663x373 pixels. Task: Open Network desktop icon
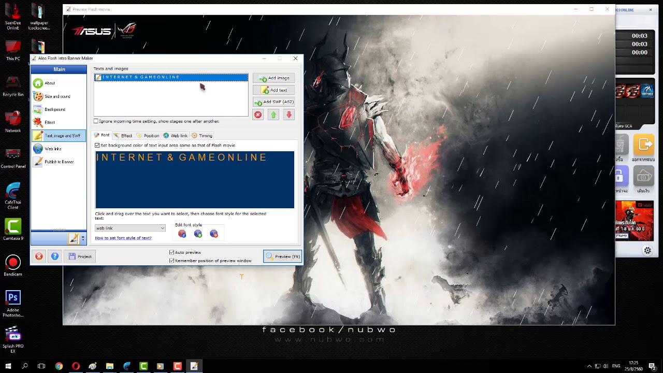point(13,122)
